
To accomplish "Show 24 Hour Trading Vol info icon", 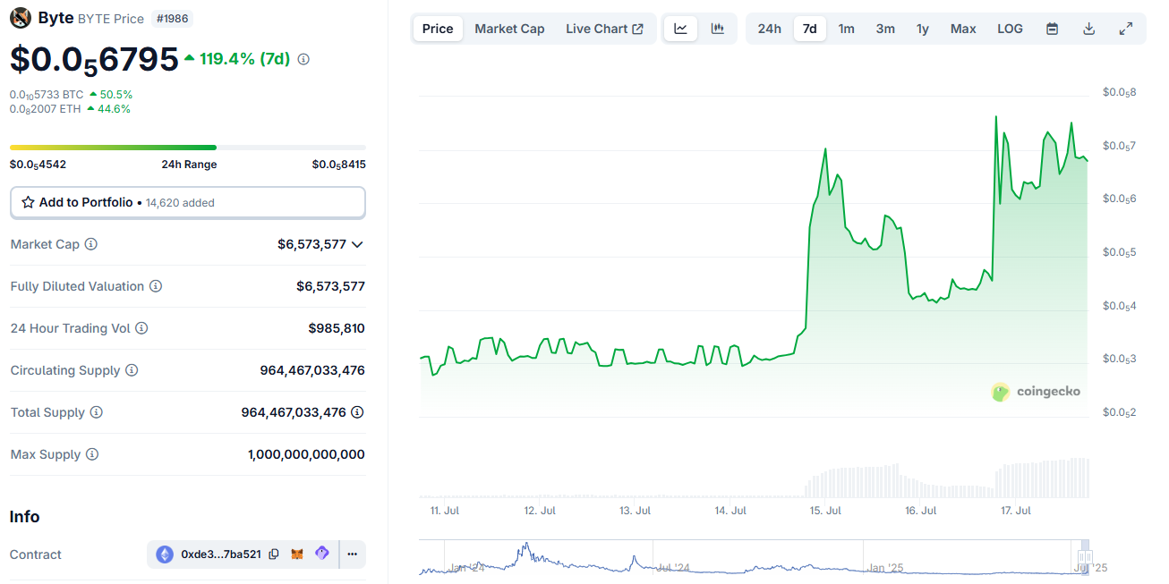I will pos(141,328).
